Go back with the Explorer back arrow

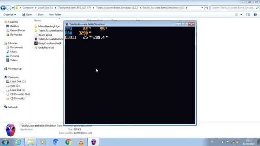tap(3, 8)
